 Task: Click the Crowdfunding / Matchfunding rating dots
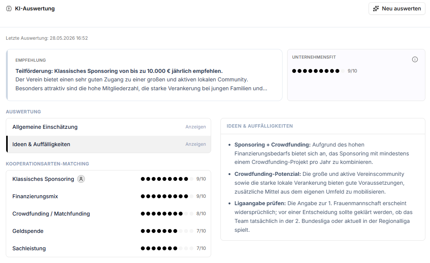tap(167, 214)
